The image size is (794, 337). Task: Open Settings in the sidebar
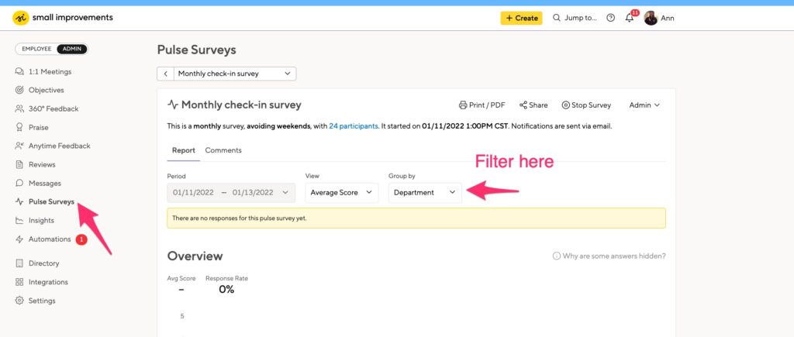(x=42, y=301)
